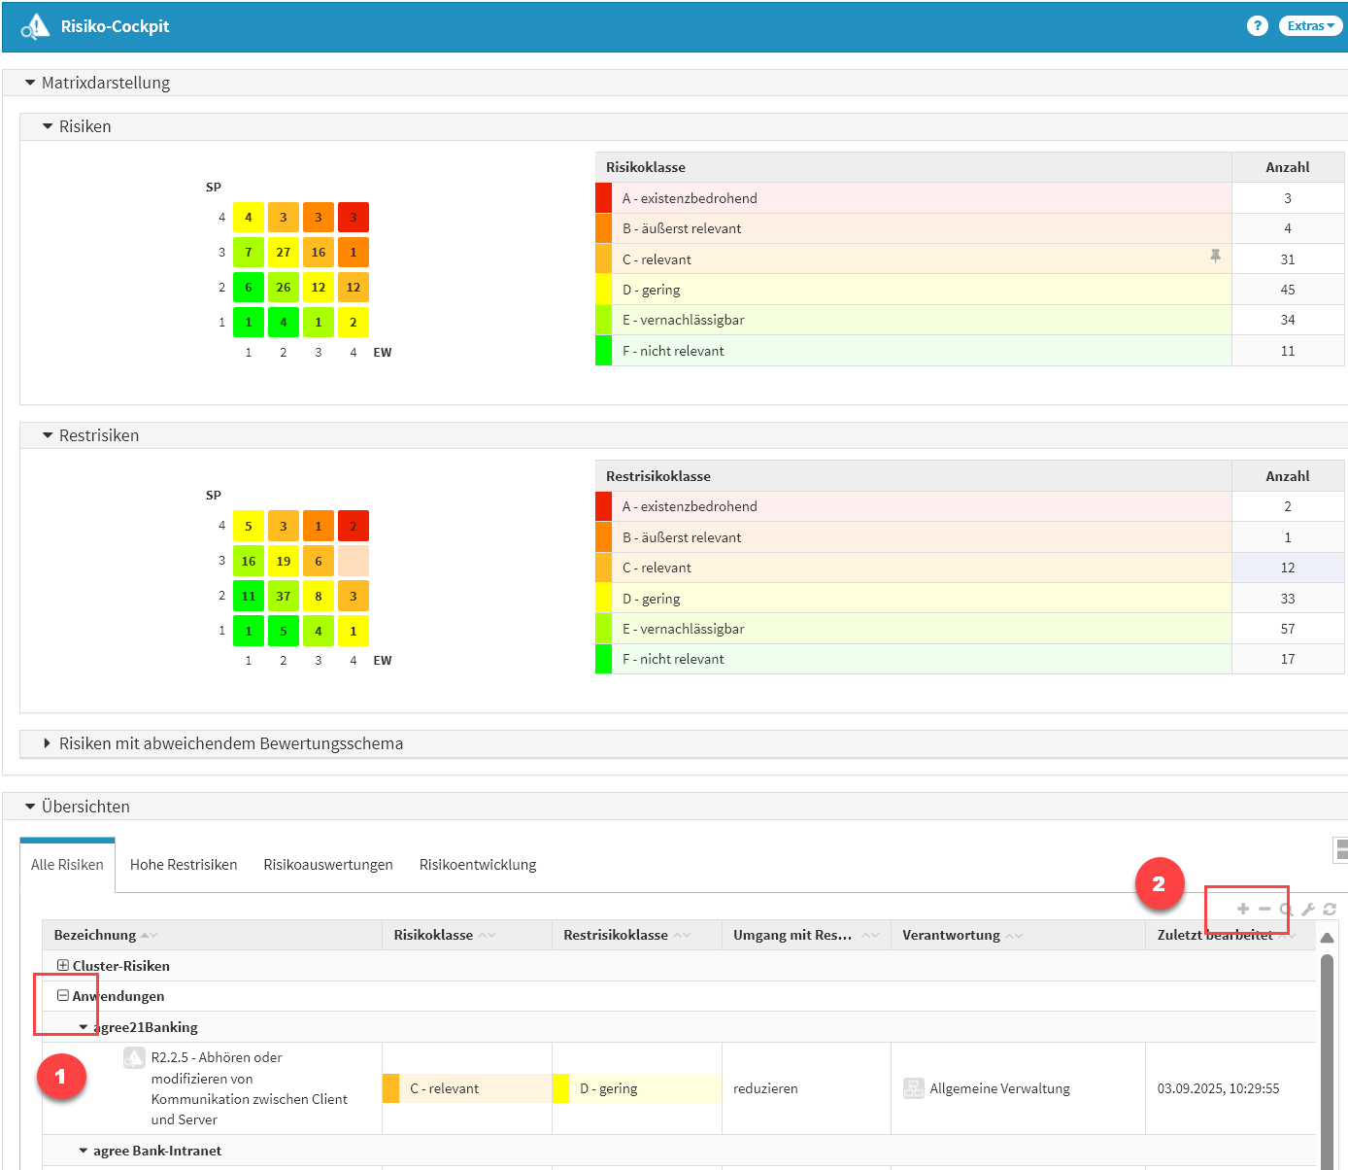Expand Risiken mit abweichendem Bewertungsschema section
The image size is (1348, 1170).
coord(47,743)
